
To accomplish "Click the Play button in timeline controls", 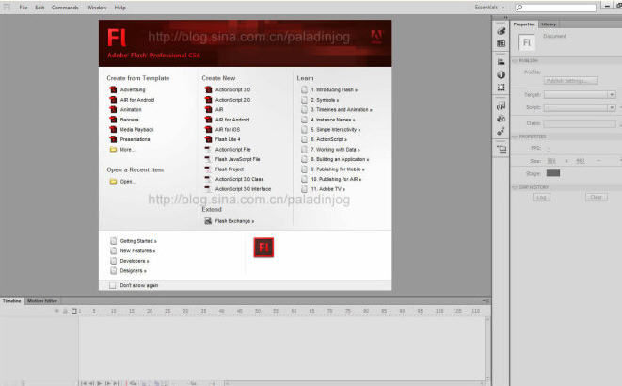I will pyautogui.click(x=99, y=383).
